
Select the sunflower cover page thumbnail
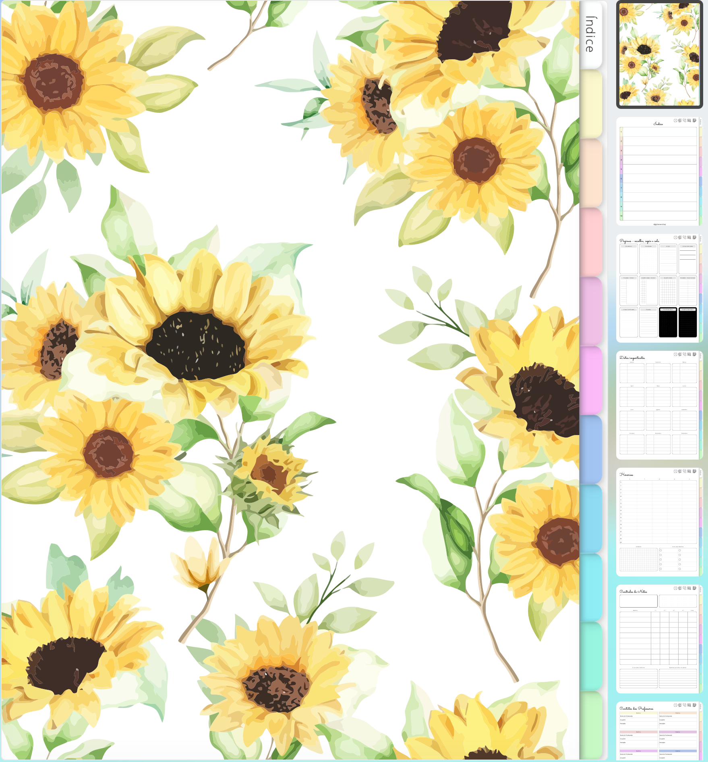(659, 54)
